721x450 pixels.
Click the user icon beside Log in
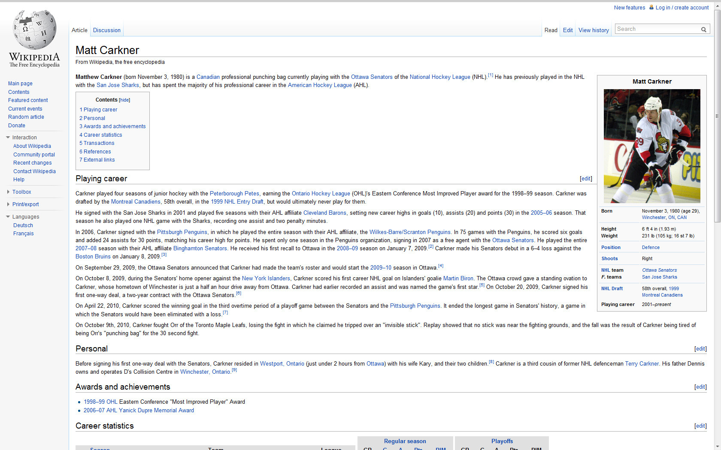(x=651, y=7)
